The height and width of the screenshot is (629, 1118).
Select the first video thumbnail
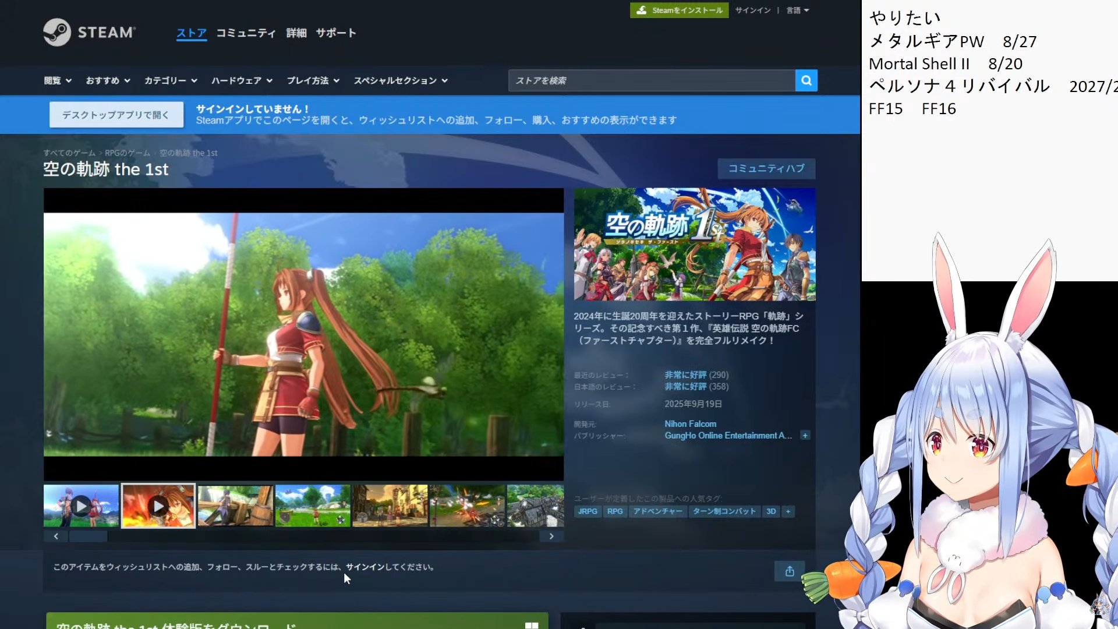coord(81,506)
